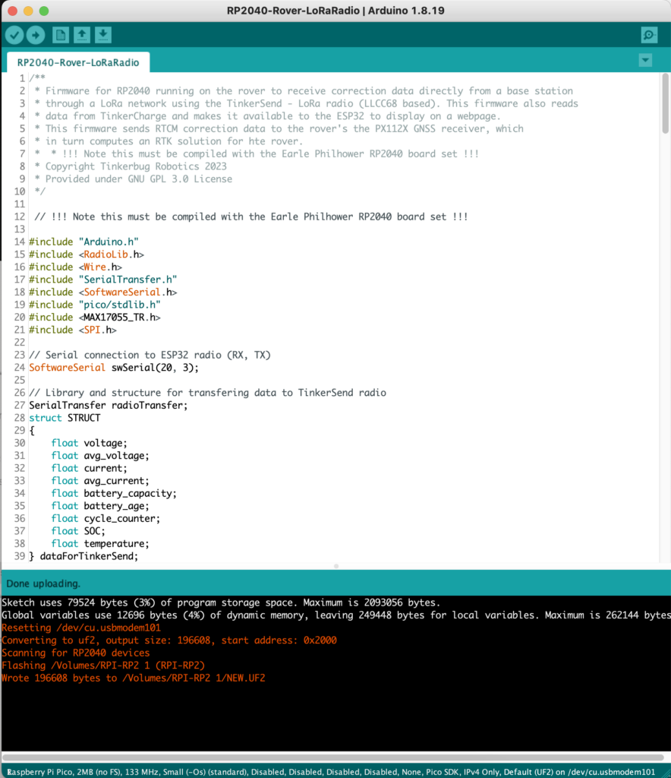
Task: Click line 12 Earle Philhower note comment
Action: pyautogui.click(x=251, y=217)
